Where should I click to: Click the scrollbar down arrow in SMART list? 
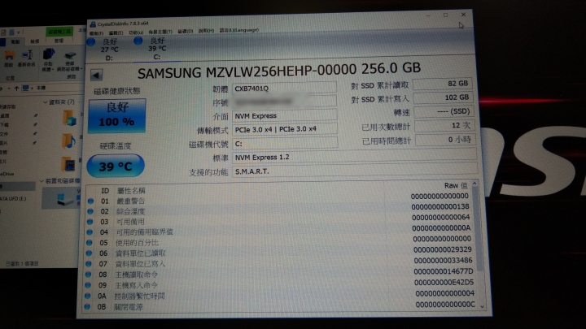click(482, 306)
